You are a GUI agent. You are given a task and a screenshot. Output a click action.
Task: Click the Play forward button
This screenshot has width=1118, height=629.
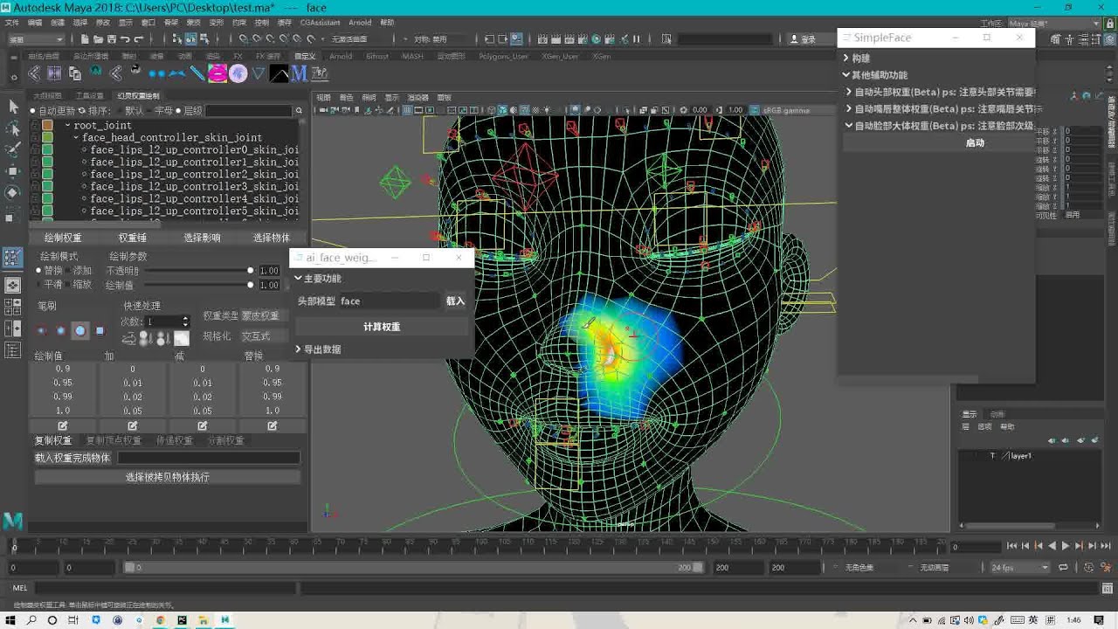pyautogui.click(x=1065, y=546)
